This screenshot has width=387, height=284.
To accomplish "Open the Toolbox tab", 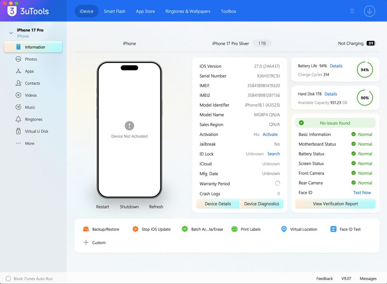I will click(x=229, y=11).
